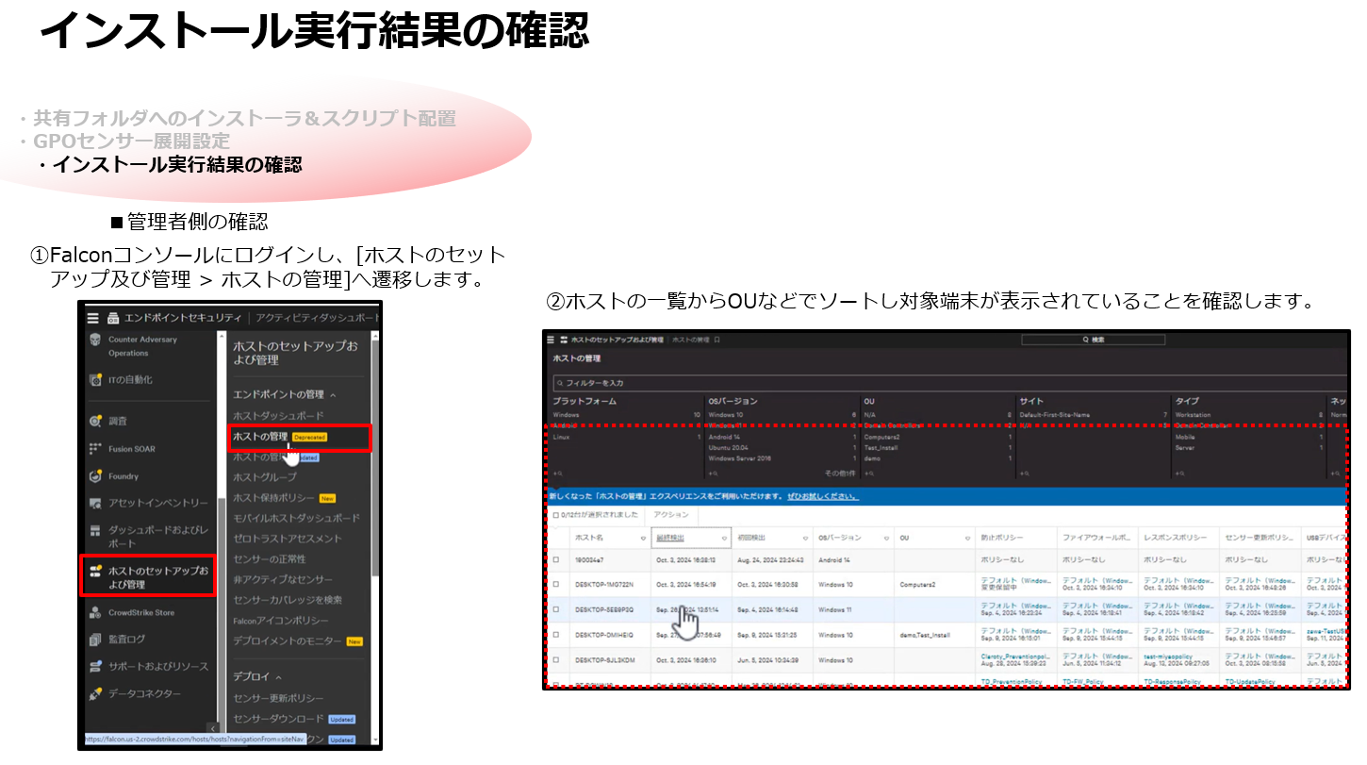Click データコネクター sidebar icon
Viewport: 1367px width, 765px height.
point(95,694)
